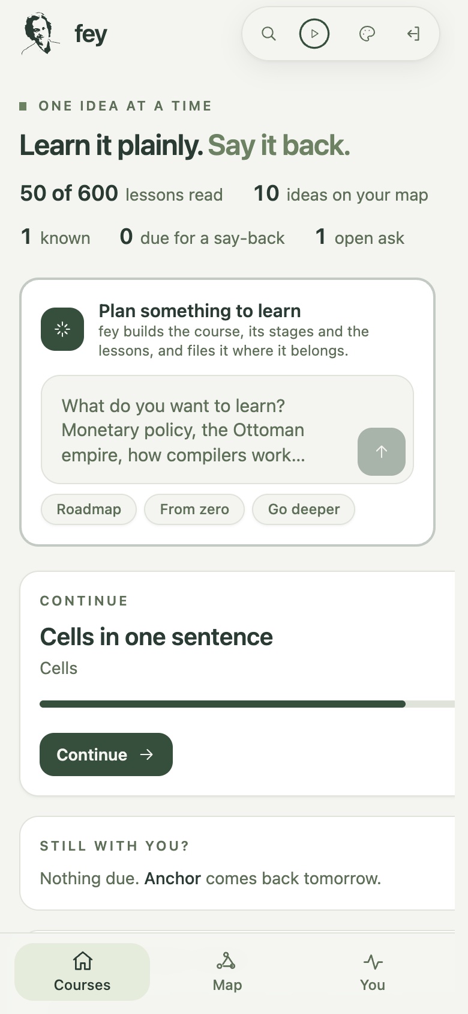Image resolution: width=468 pixels, height=1014 pixels.
Task: Click the sign-out arrow icon
Action: pyautogui.click(x=413, y=34)
